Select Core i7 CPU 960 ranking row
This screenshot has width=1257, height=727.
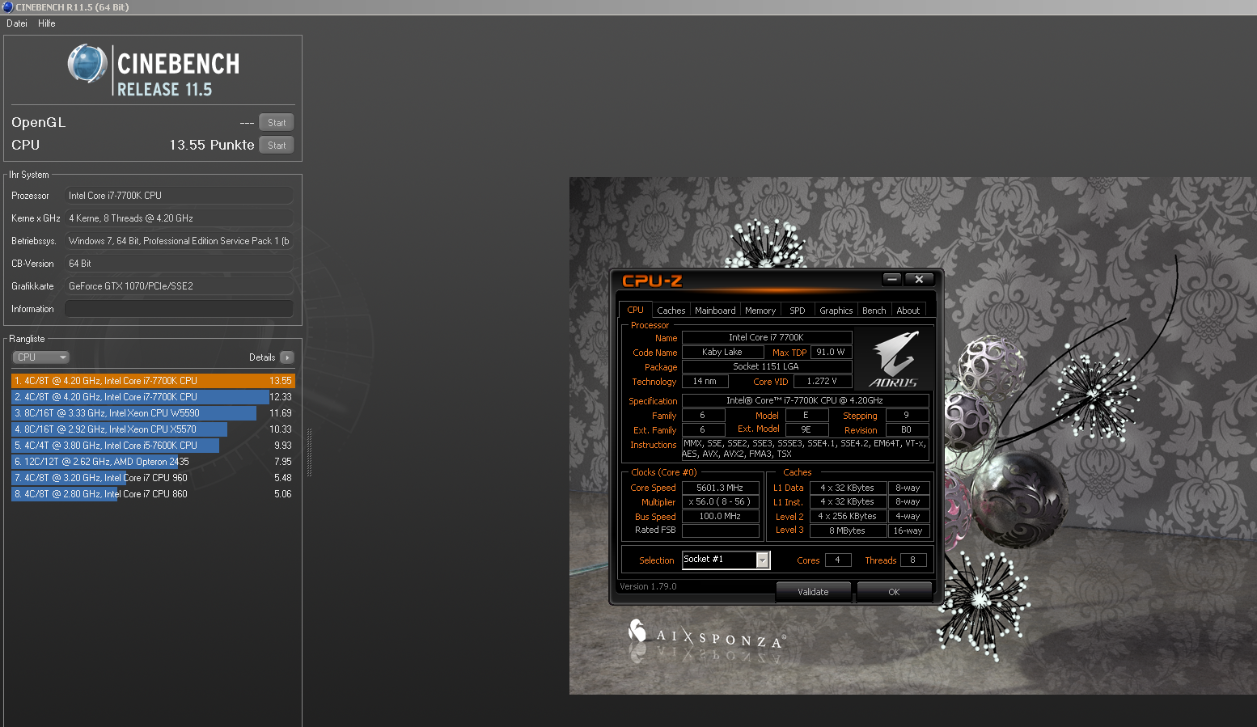tap(153, 478)
